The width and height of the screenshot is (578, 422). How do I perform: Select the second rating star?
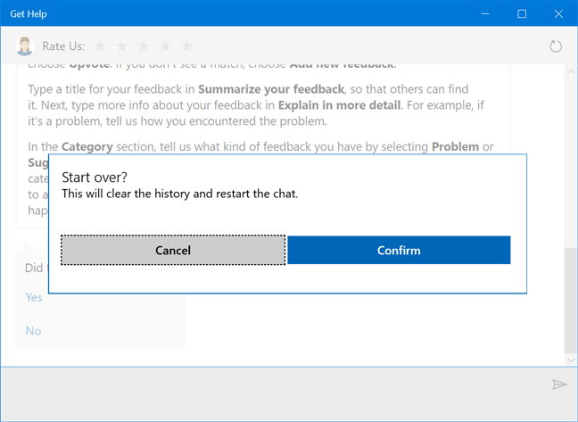122,46
